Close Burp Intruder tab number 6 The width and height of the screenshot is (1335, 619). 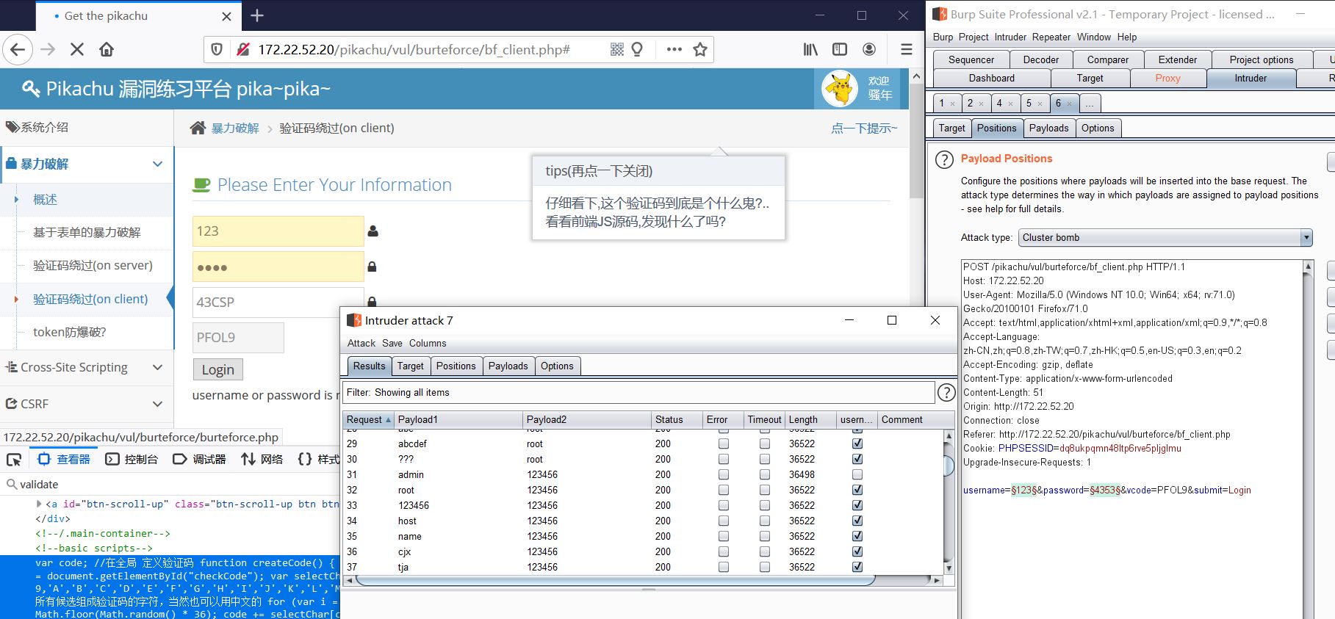coord(1069,104)
